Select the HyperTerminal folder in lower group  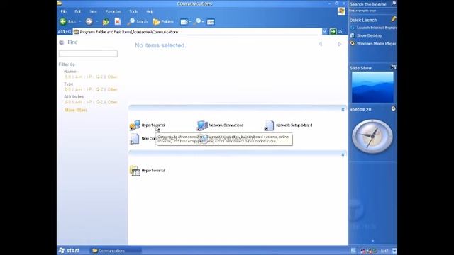135,171
